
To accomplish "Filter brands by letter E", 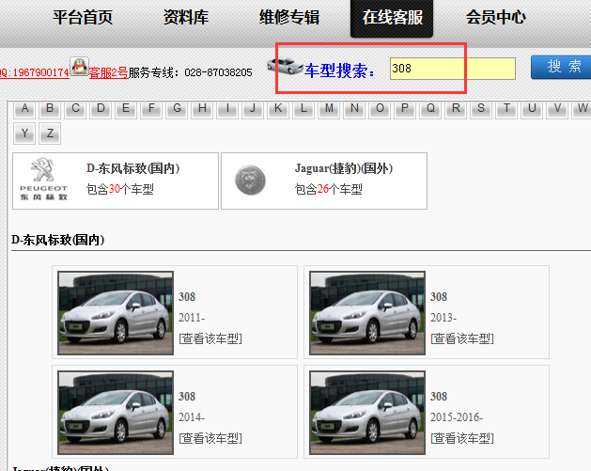I will click(x=126, y=109).
